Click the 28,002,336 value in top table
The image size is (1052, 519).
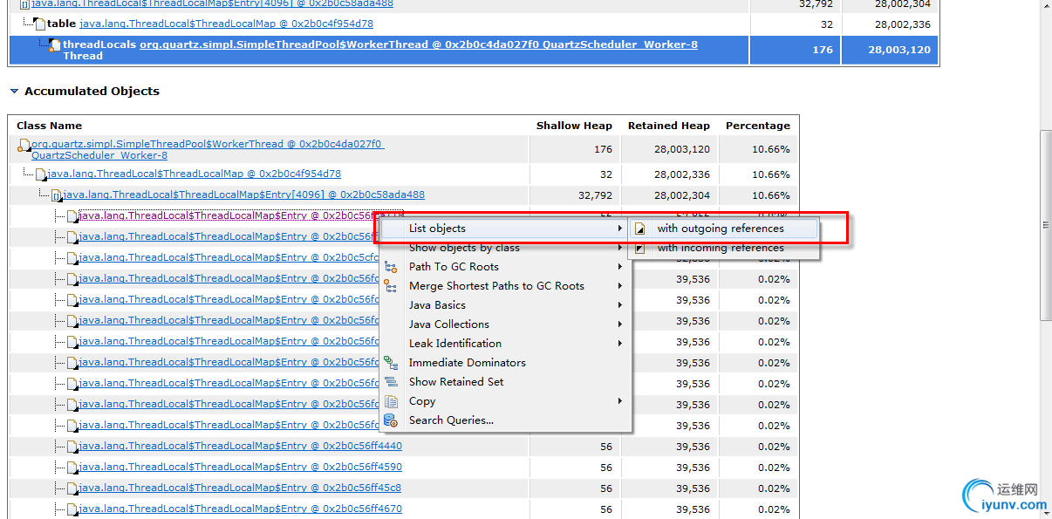pyautogui.click(x=903, y=24)
